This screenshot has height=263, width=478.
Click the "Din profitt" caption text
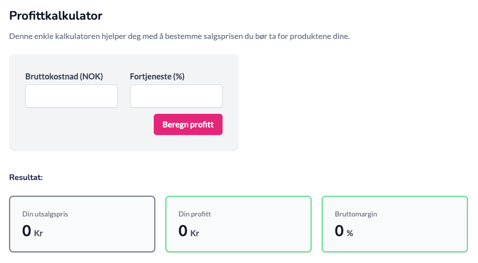click(x=195, y=214)
